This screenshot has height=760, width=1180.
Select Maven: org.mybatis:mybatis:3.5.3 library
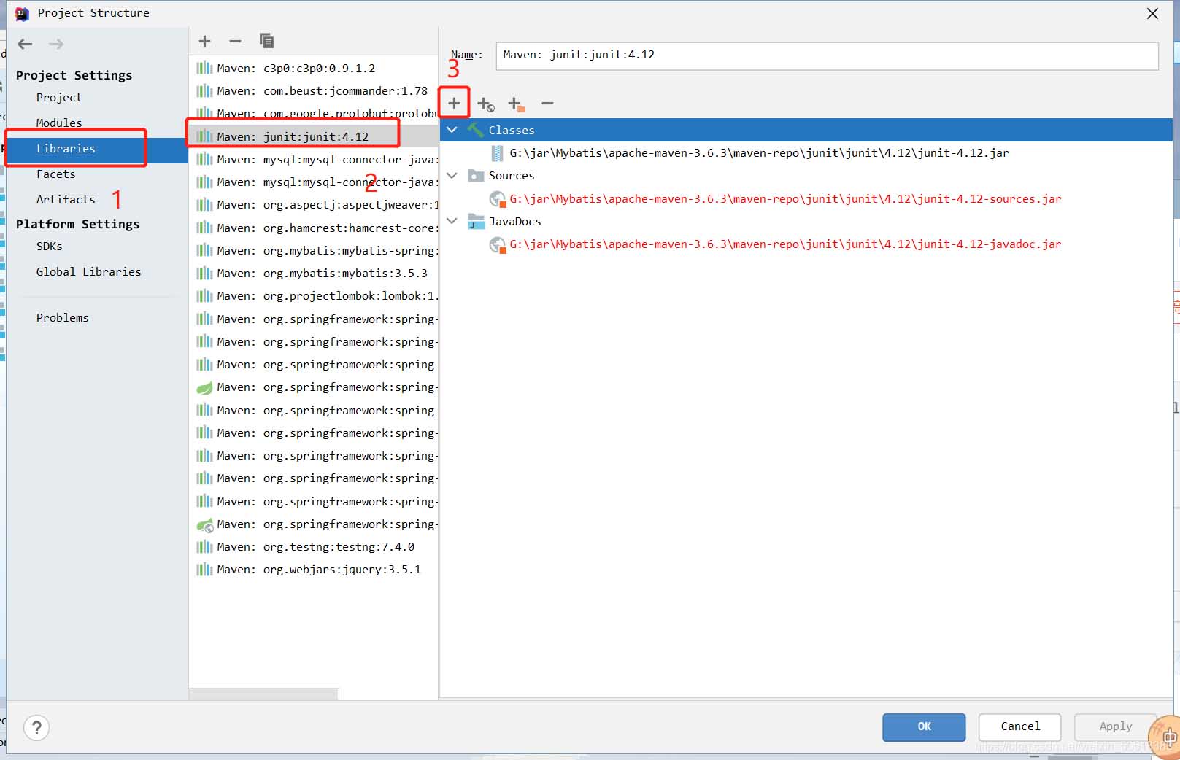pyautogui.click(x=313, y=274)
